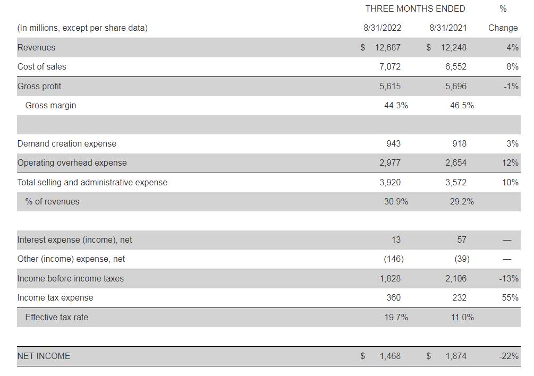Select the Cost of sales label
Screen dimensions: 534x376
(x=41, y=66)
